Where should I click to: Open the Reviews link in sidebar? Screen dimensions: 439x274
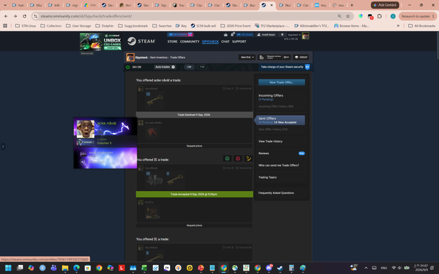tap(263, 153)
